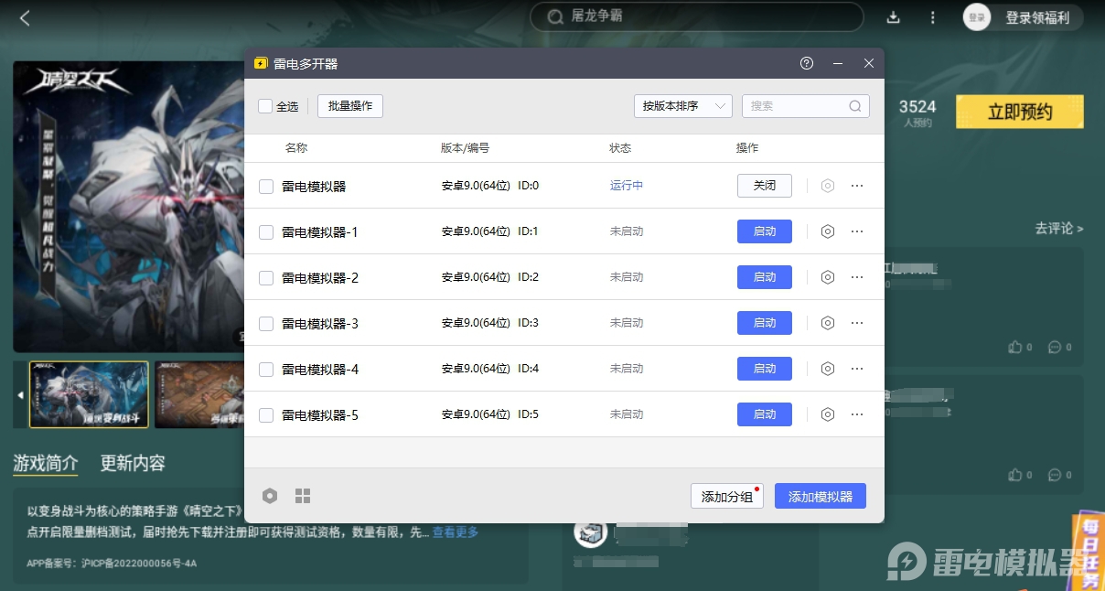Select the checkbox beside 雷电模拟器-4
Viewport: 1105px width, 591px height.
click(x=266, y=370)
